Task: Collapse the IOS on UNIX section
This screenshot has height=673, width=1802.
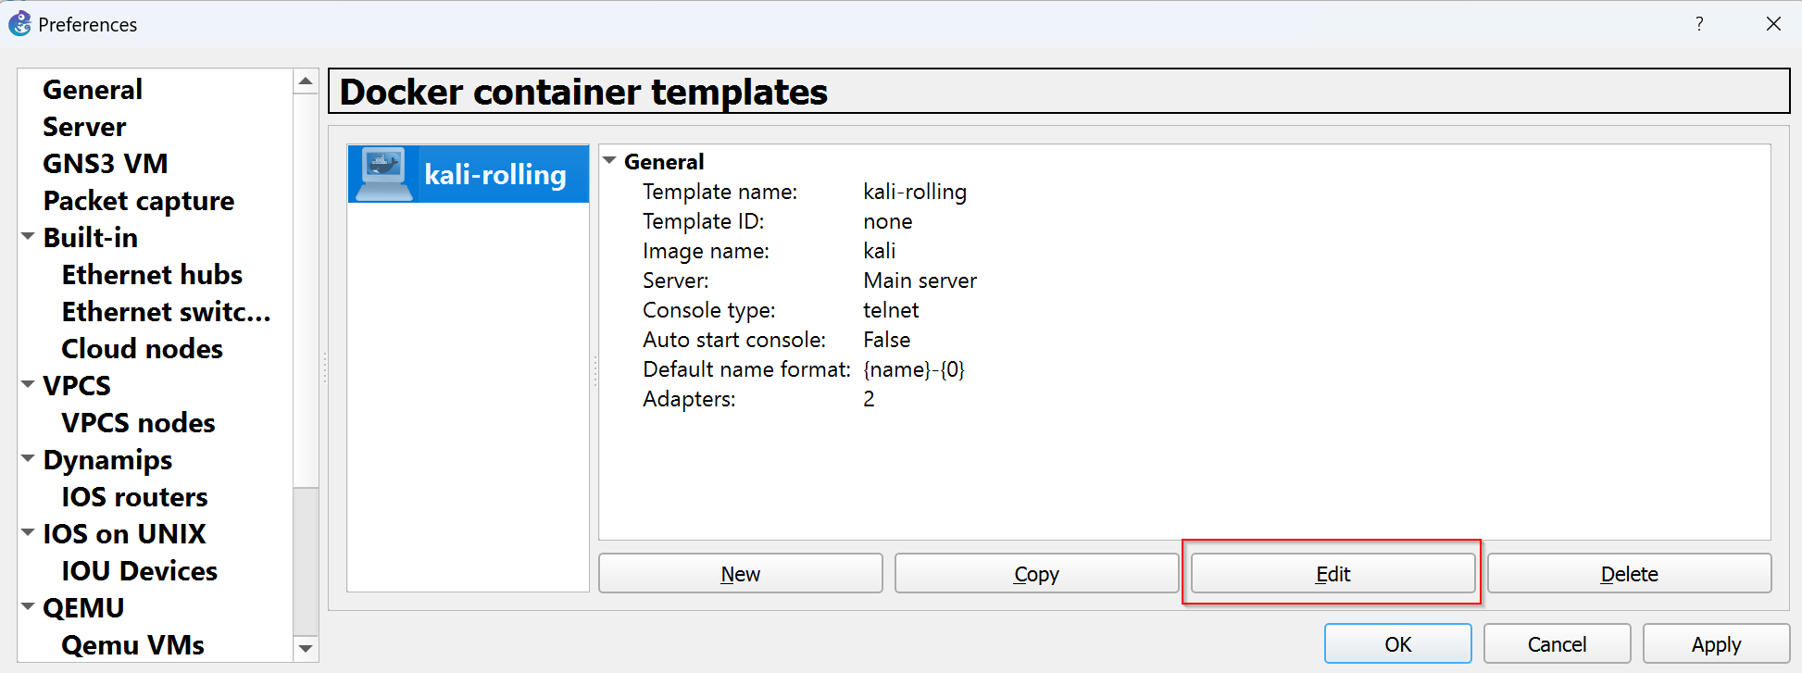Action: pyautogui.click(x=29, y=532)
